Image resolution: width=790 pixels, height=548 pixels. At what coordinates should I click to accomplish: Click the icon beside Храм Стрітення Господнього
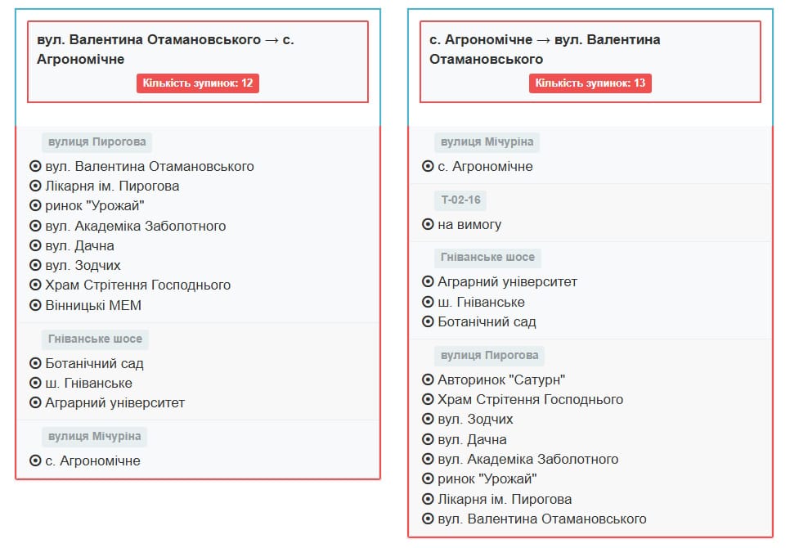coord(35,285)
